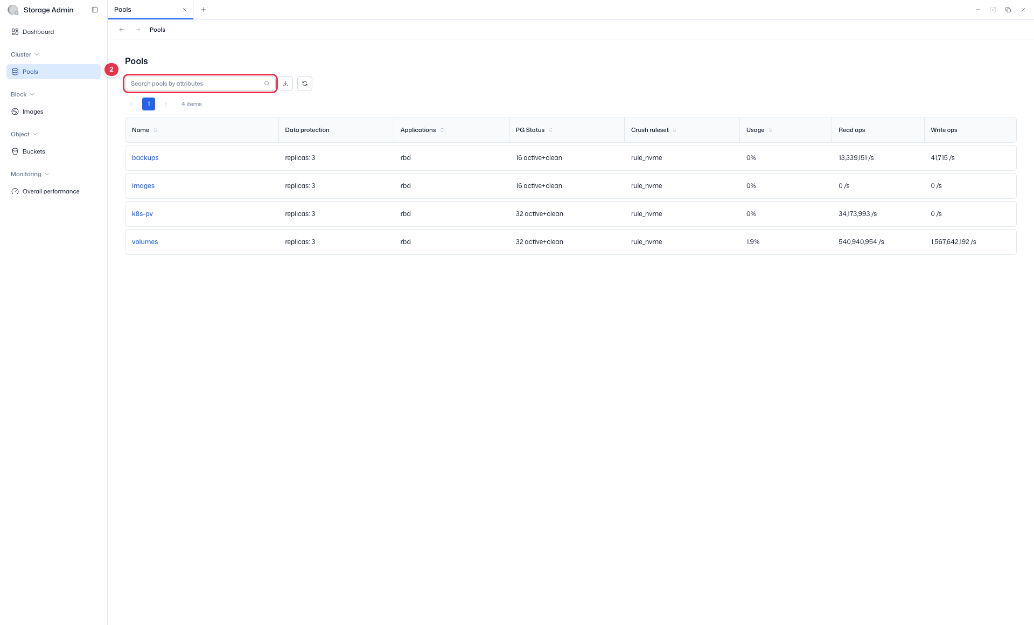Click the Pools breadcrumb
Viewport: 1034px width, 625px height.
[157, 30]
